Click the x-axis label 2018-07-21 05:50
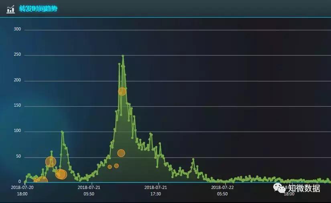 pos(89,191)
